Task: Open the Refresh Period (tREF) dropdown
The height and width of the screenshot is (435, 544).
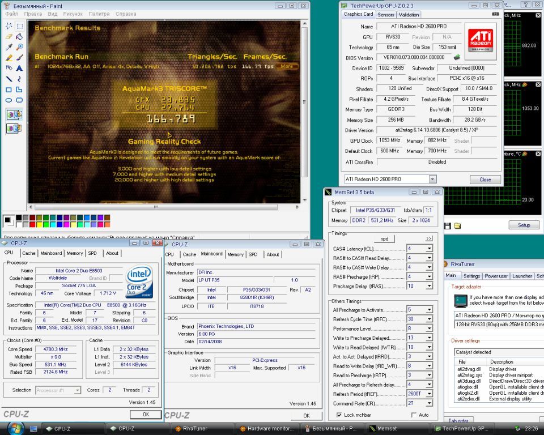Action: pos(429,394)
